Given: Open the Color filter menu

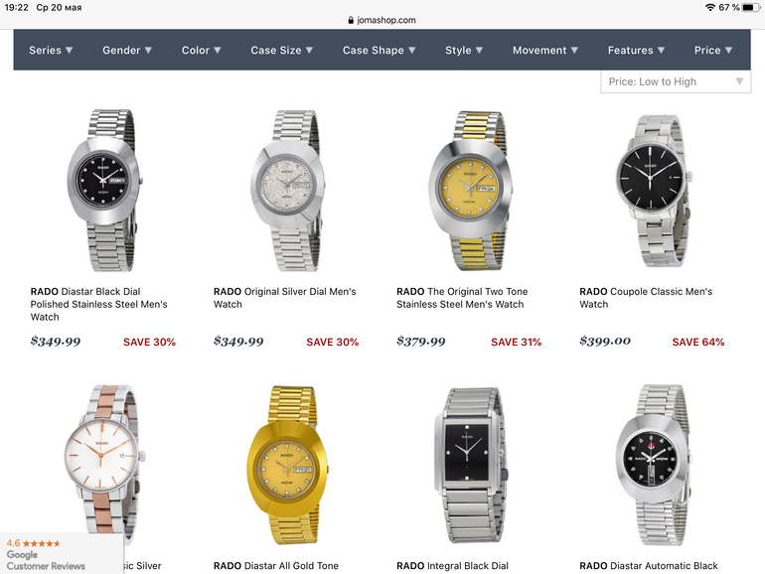Looking at the screenshot, I should (x=201, y=51).
